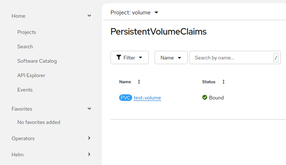Open Events in the sidebar
Image resolution: width=286 pixels, height=165 pixels.
pos(25,90)
